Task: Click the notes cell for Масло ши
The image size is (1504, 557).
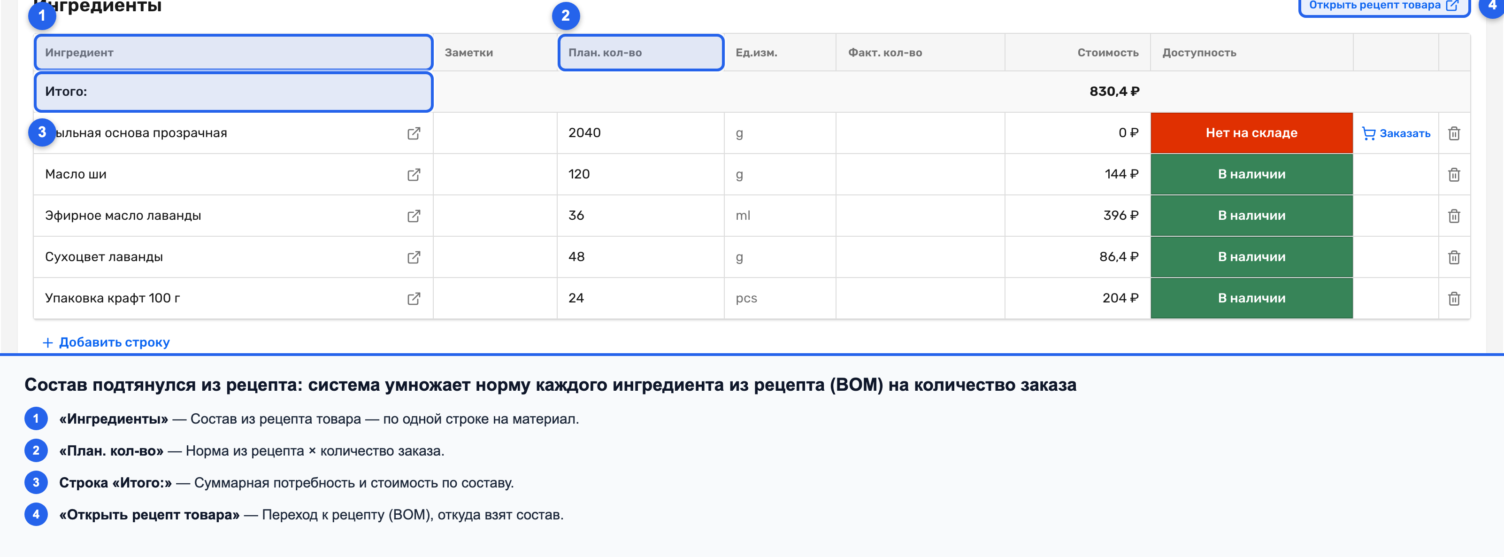Action: pos(495,175)
